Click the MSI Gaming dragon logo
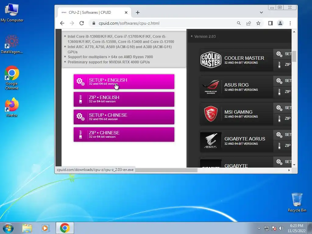The image size is (312, 234). [211, 114]
